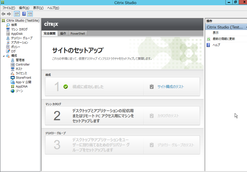Toggle the console tree pane toolbar icon
This screenshot has height=172, width=247.
coord(17,14)
